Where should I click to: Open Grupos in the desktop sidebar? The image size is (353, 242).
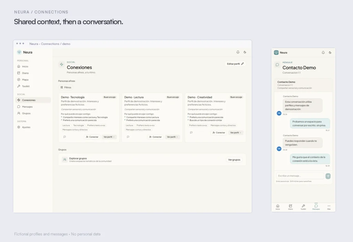coord(33,113)
